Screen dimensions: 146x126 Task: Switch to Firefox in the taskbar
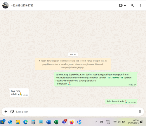[x=72, y=122]
